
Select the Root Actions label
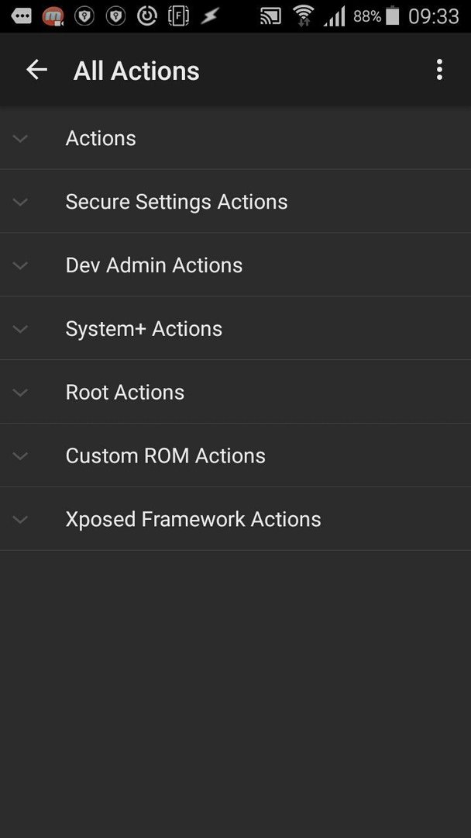tap(125, 393)
